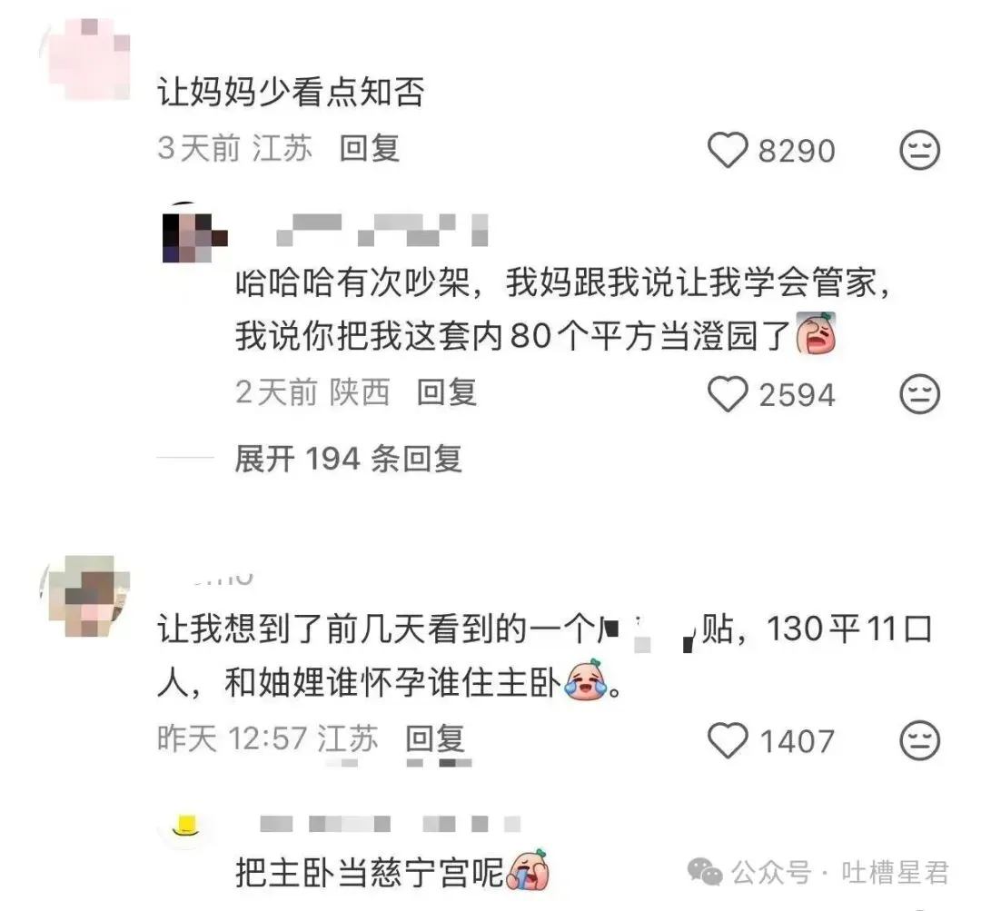Image resolution: width=981 pixels, height=911 pixels.
Task: Reply to the 江苏 3天前 comment
Action: pyautogui.click(x=369, y=149)
